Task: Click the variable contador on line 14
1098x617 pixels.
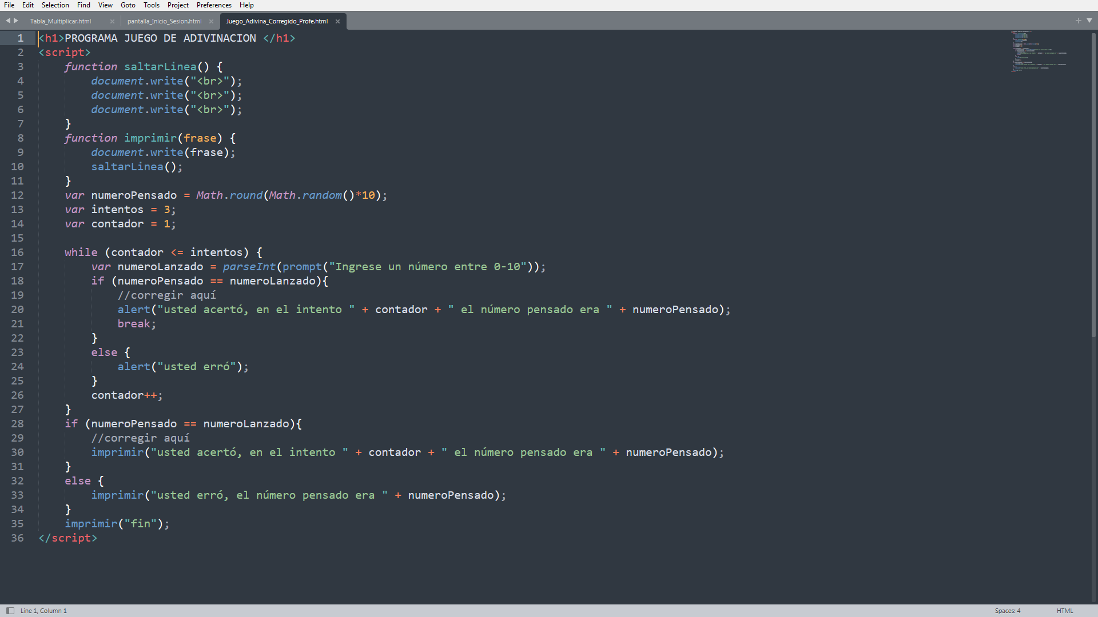Action: click(x=117, y=224)
